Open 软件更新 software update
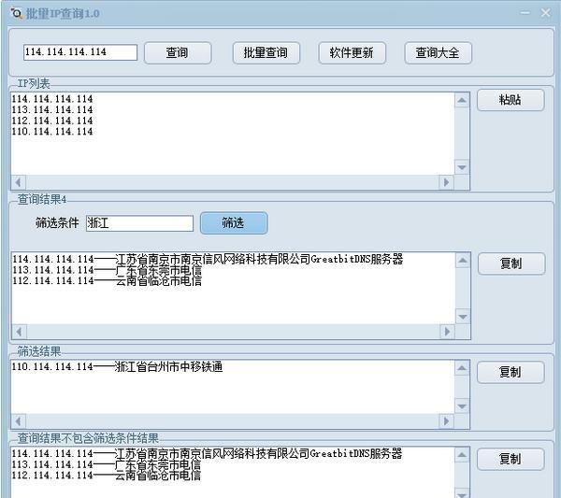The image size is (561, 498). tap(352, 53)
